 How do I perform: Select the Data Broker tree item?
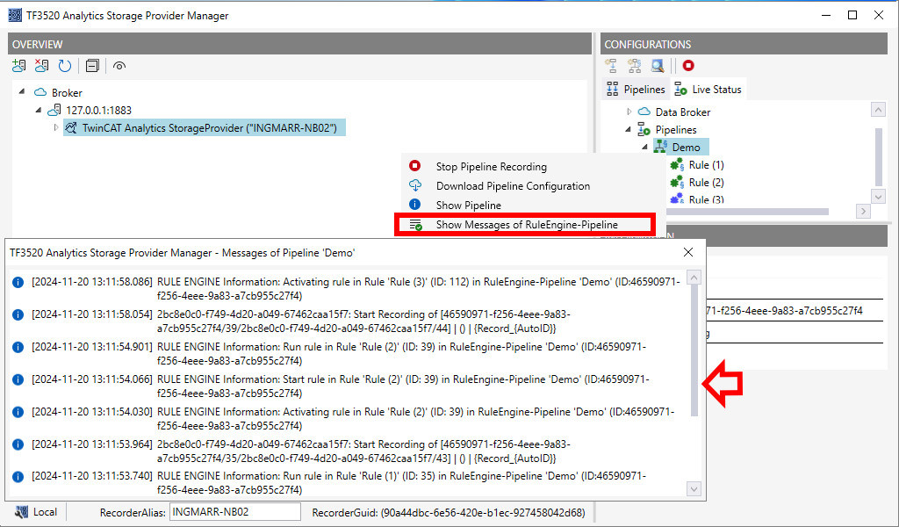tap(674, 112)
